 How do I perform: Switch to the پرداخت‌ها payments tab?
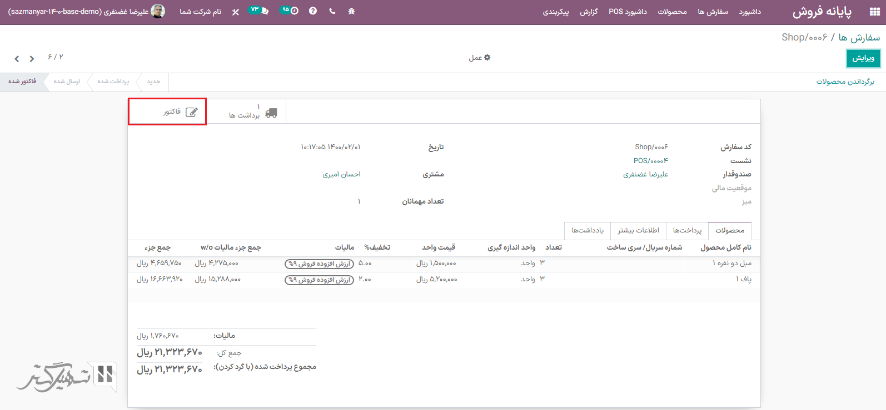pos(687,230)
